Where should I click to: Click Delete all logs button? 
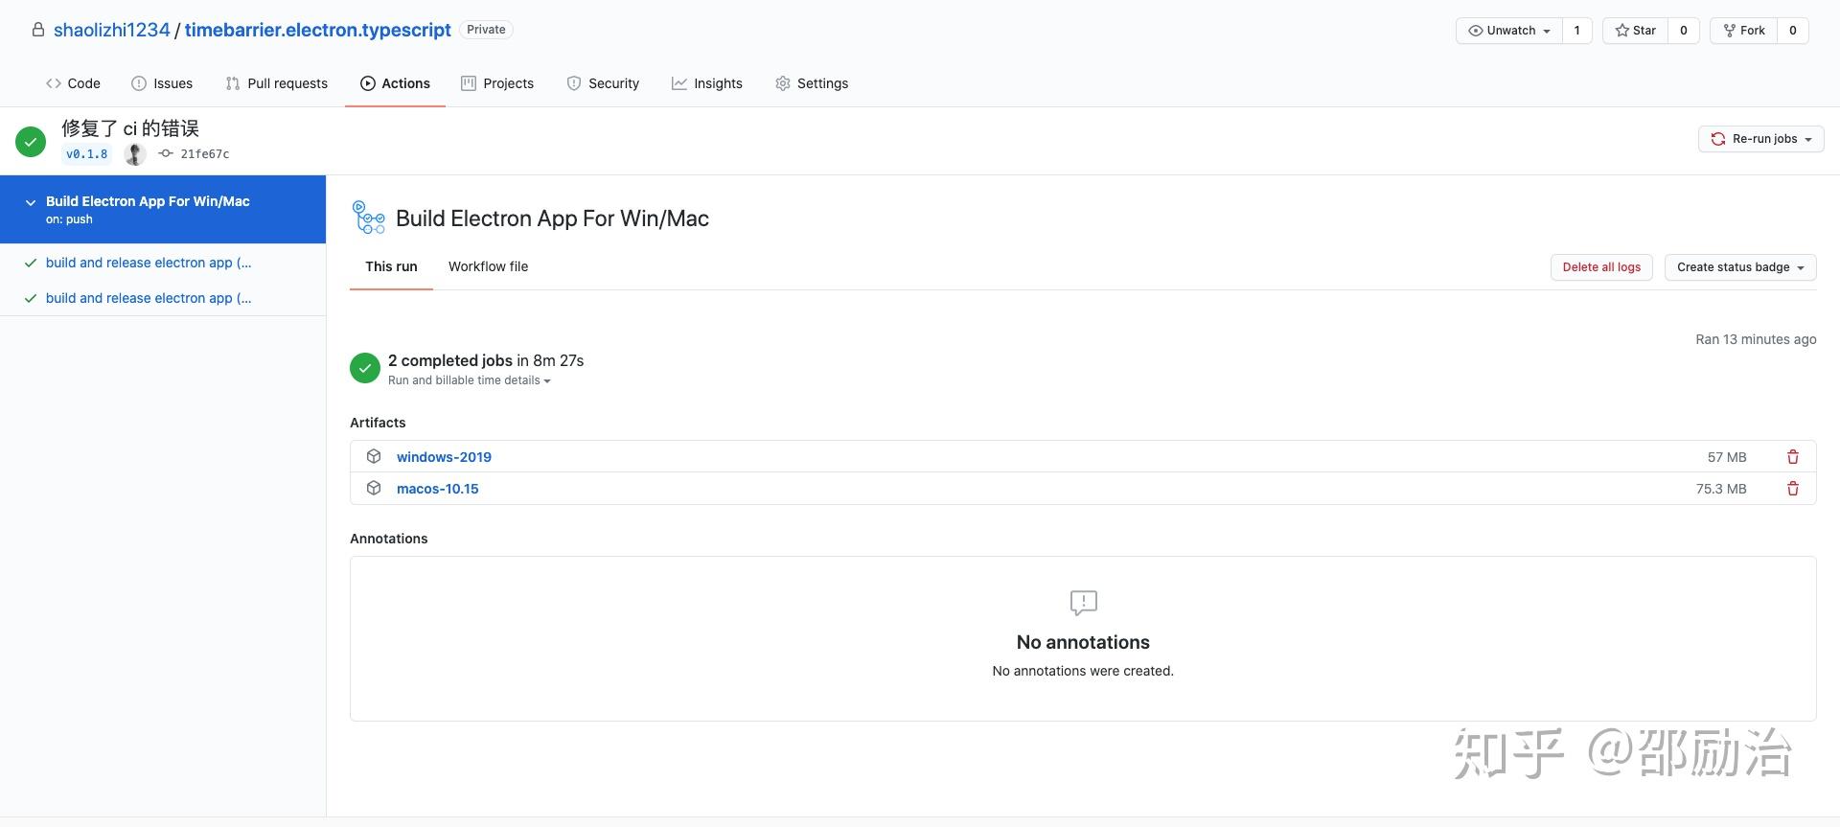(x=1601, y=267)
